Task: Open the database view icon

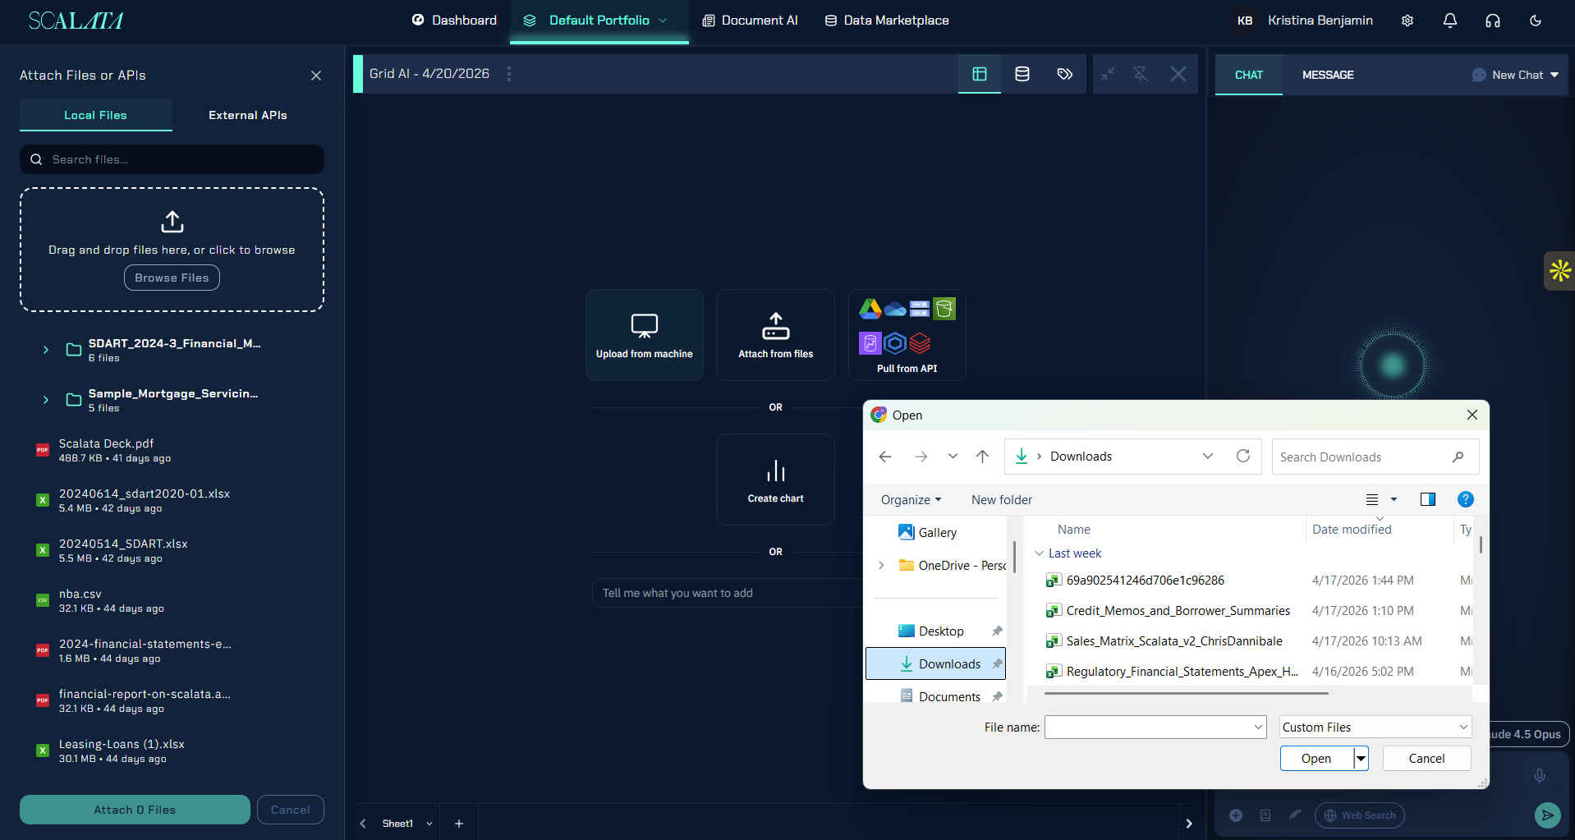Action: 1022,74
